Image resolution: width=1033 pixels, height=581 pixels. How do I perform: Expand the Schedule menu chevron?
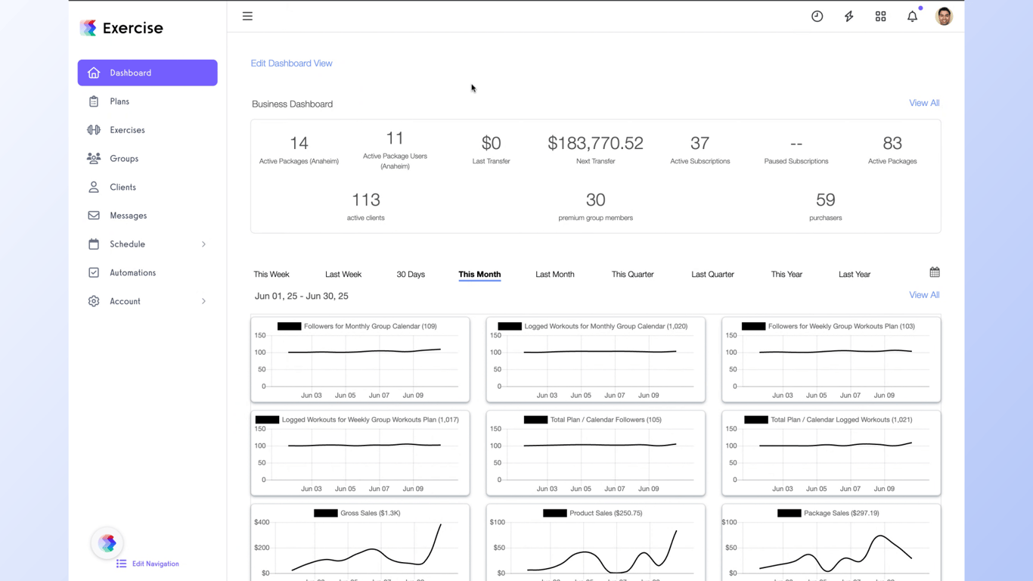pos(203,244)
